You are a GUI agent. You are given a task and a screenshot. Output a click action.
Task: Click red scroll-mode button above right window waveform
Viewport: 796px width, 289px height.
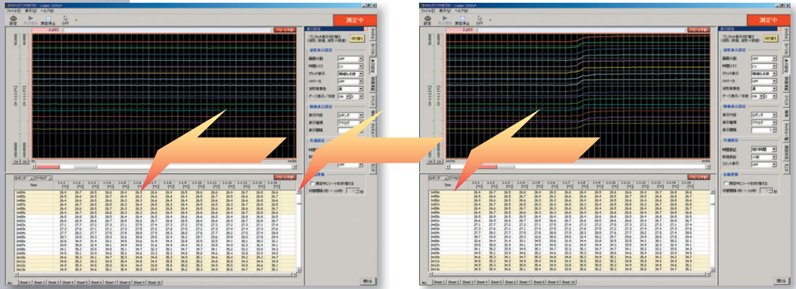[699, 30]
